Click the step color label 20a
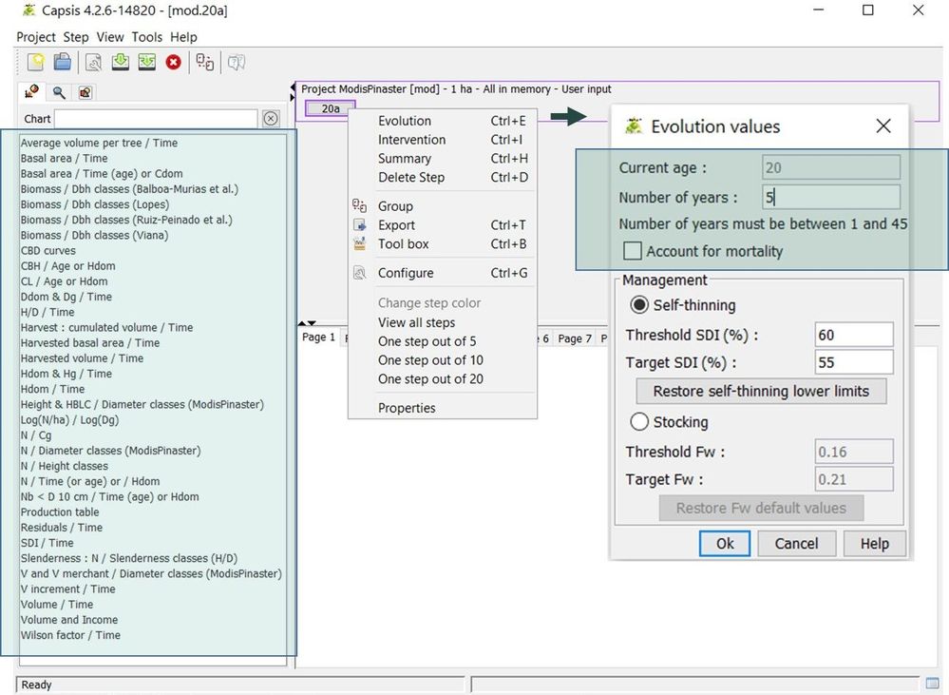Screen dimensions: 949x695 click(329, 108)
